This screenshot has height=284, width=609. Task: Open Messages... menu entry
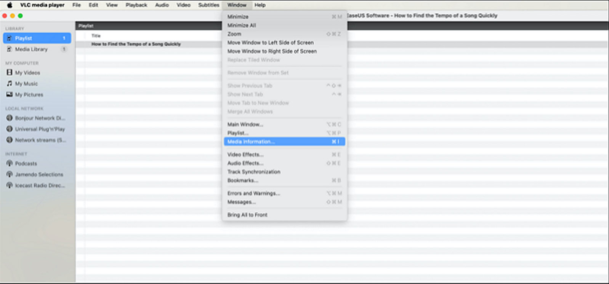click(284, 202)
